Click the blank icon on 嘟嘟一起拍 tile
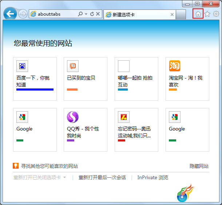222x205 pixels. point(124,66)
